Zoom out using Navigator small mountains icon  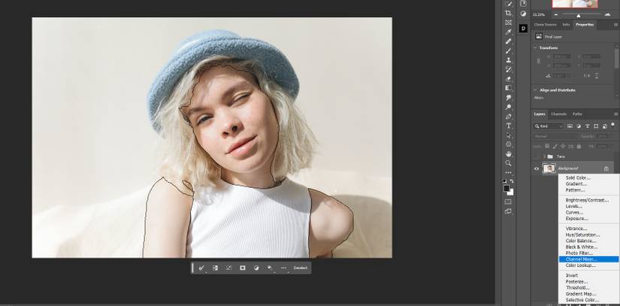click(556, 14)
